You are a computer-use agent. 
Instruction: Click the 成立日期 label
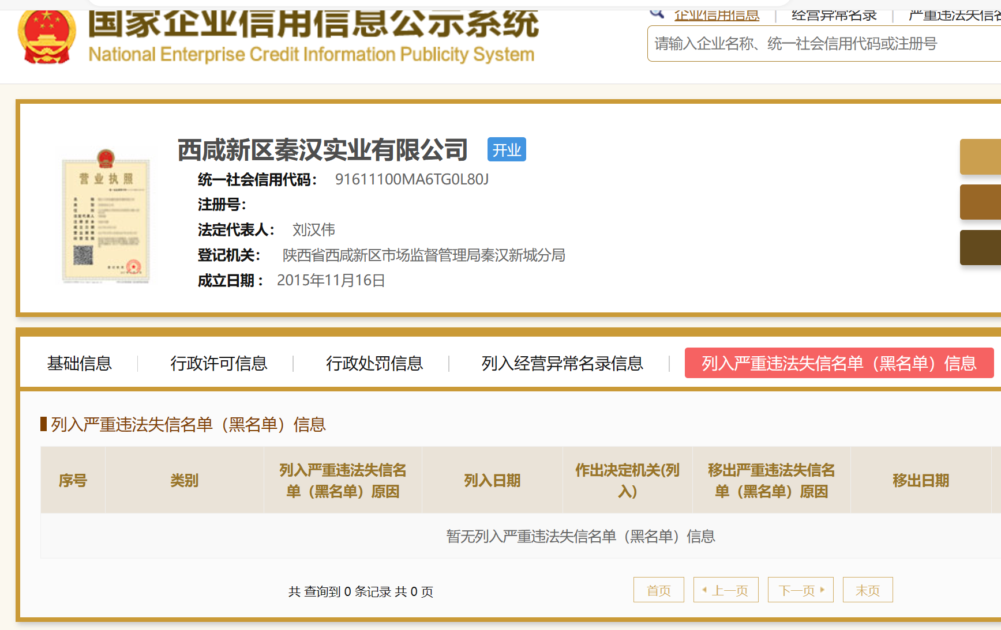tap(231, 281)
